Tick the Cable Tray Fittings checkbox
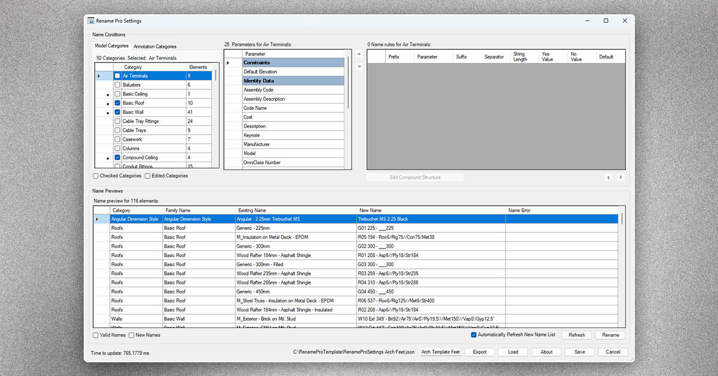718x376 pixels. click(117, 121)
